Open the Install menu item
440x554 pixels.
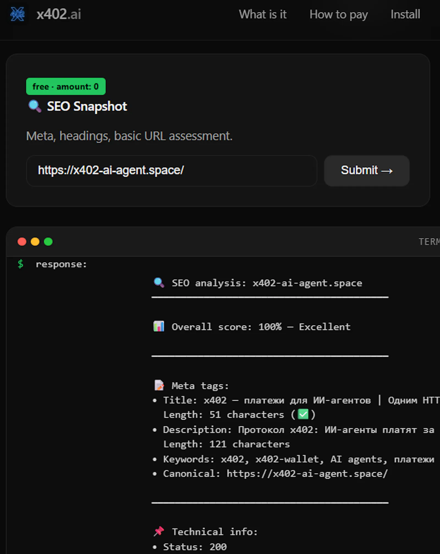(405, 14)
